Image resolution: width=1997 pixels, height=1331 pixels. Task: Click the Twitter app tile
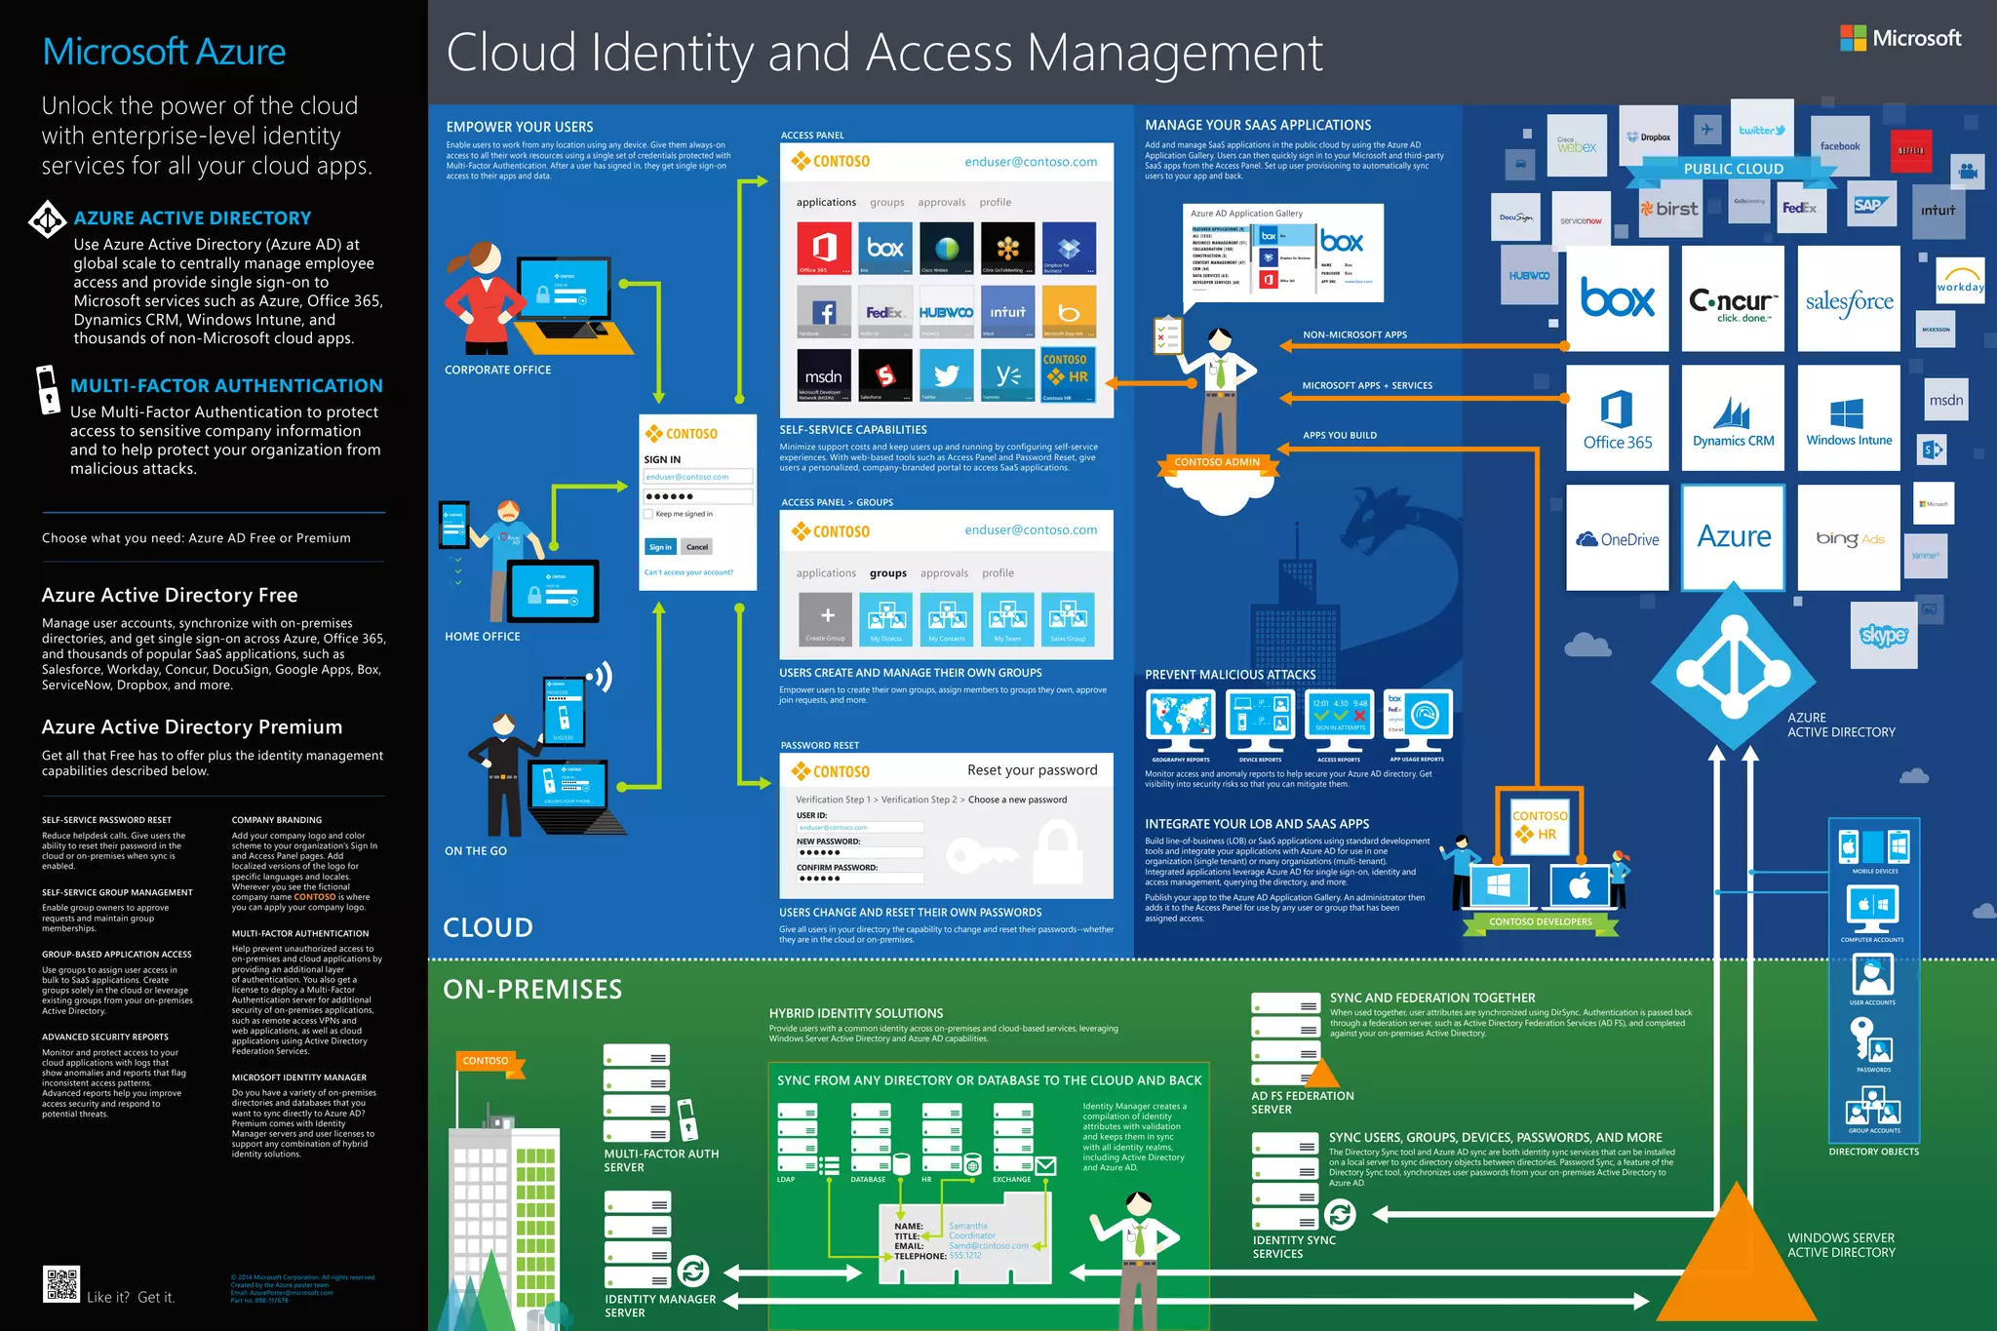pos(946,375)
